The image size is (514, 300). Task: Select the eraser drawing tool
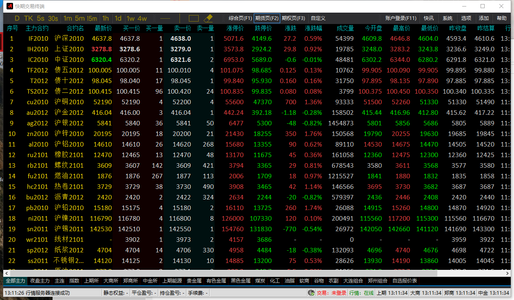[208, 18]
